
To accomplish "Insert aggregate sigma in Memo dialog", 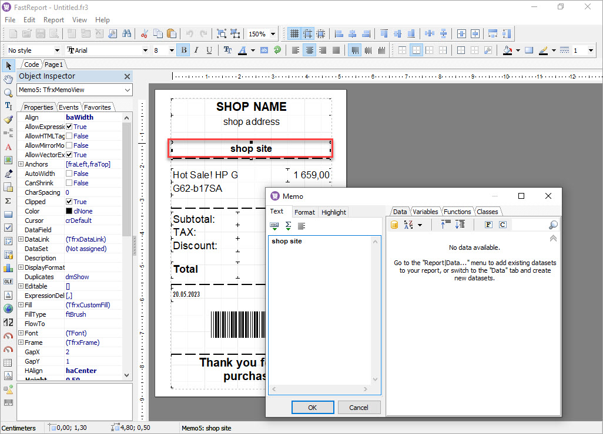I will pyautogui.click(x=288, y=226).
